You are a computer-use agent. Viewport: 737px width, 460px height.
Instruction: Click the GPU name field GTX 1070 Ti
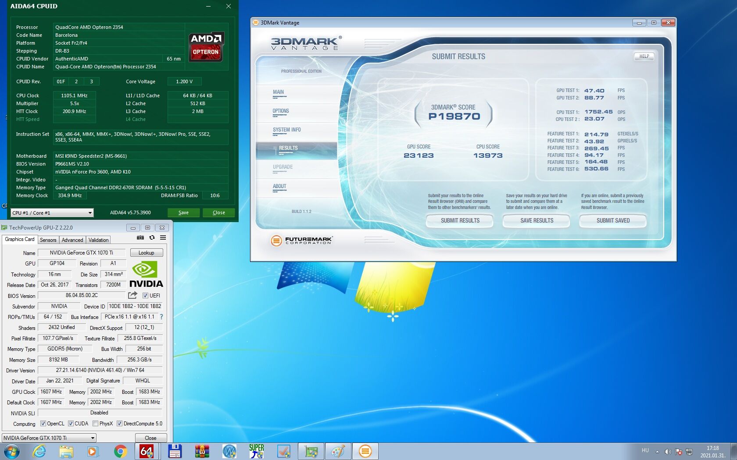coord(81,253)
